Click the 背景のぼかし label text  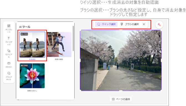pyautogui.click(x=32, y=91)
